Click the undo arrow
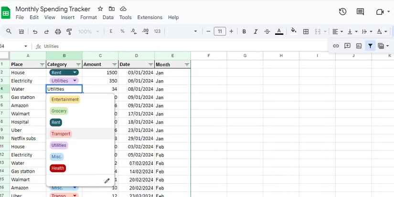394x197 pixels. (x=35, y=31)
